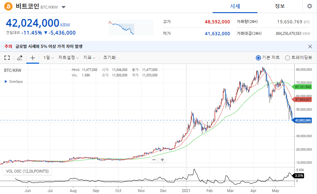The image size is (317, 194).
Task: Click the May label on time axis
Action: coord(275,191)
